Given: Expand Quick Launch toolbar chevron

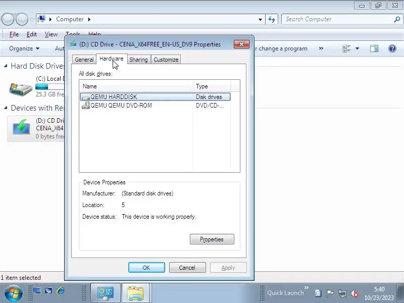Looking at the screenshot, I should tap(306, 287).
